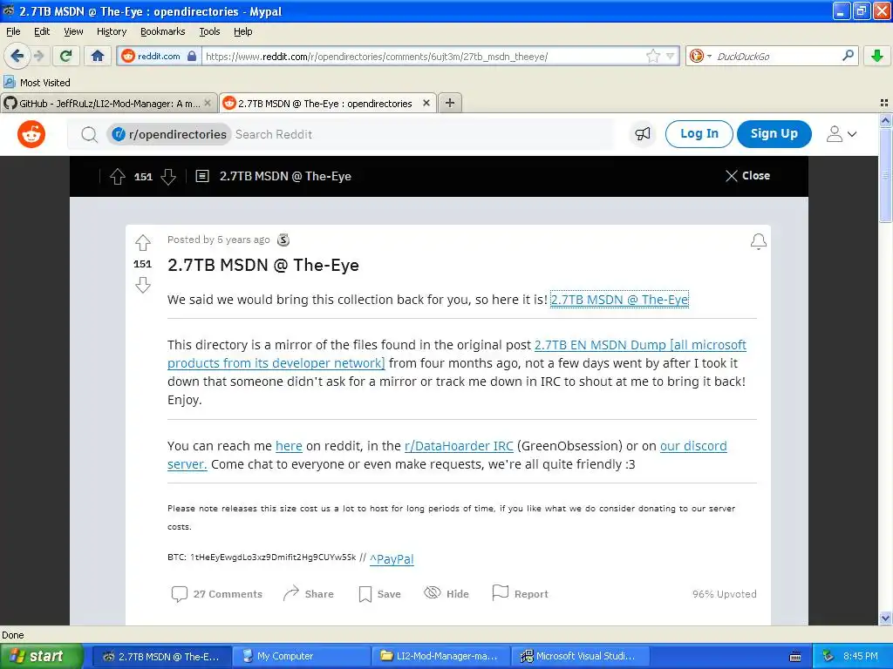
Task: Go back with the browser back arrow
Action: 17,56
